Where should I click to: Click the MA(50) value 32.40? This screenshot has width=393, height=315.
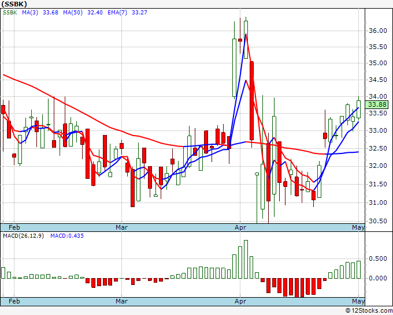coord(95,13)
